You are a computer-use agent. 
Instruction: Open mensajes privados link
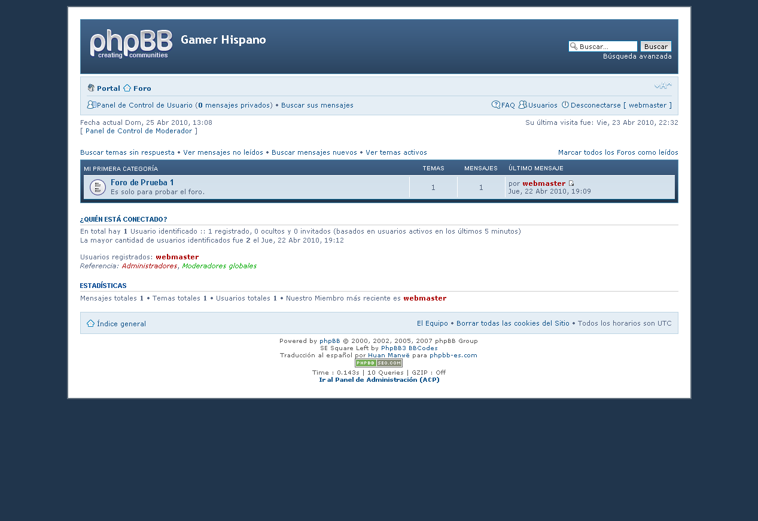[235, 105]
